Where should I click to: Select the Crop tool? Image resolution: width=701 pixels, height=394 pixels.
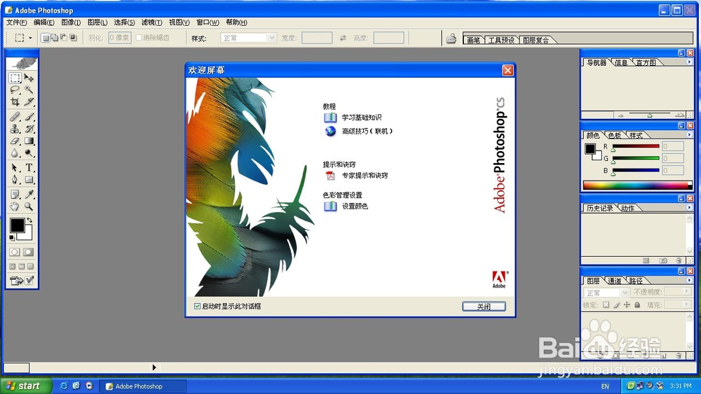[15, 101]
